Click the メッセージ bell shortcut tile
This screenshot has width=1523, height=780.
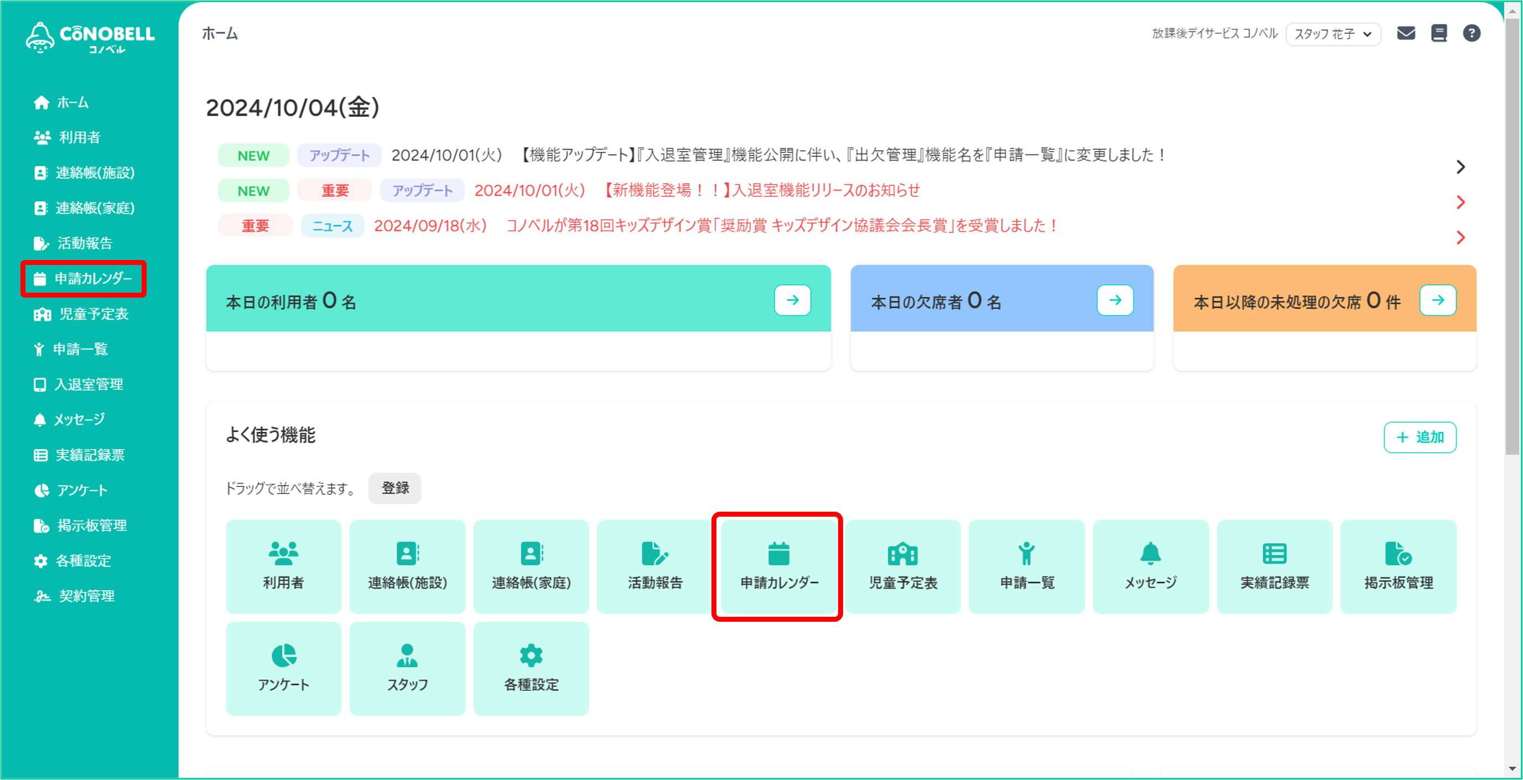pos(1151,566)
